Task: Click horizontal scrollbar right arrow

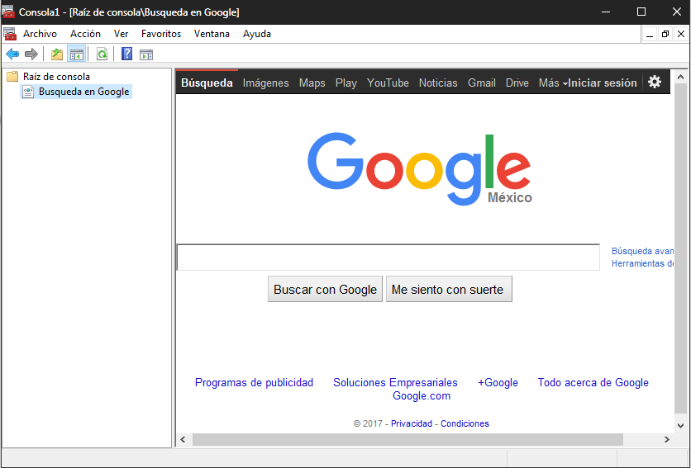Action: 666,439
